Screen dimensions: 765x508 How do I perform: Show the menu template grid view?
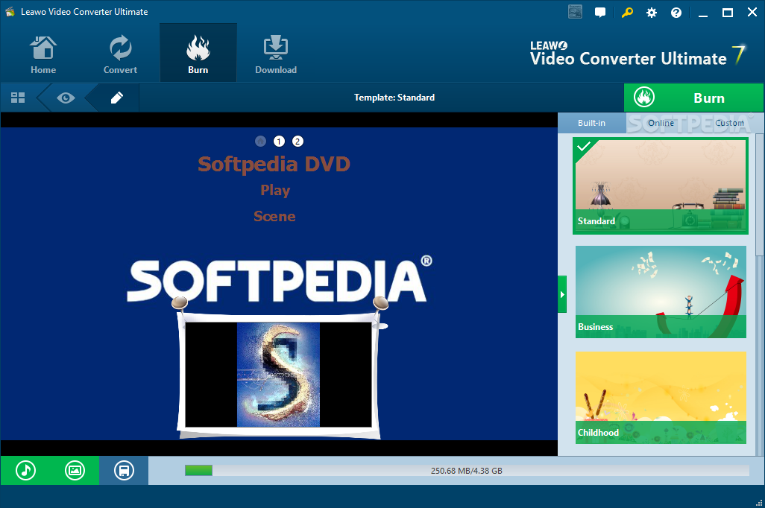point(18,98)
